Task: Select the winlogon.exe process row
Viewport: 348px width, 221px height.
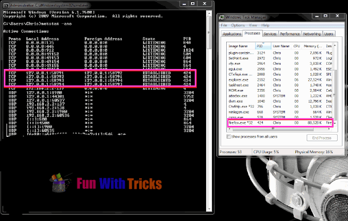Action: coord(280,112)
